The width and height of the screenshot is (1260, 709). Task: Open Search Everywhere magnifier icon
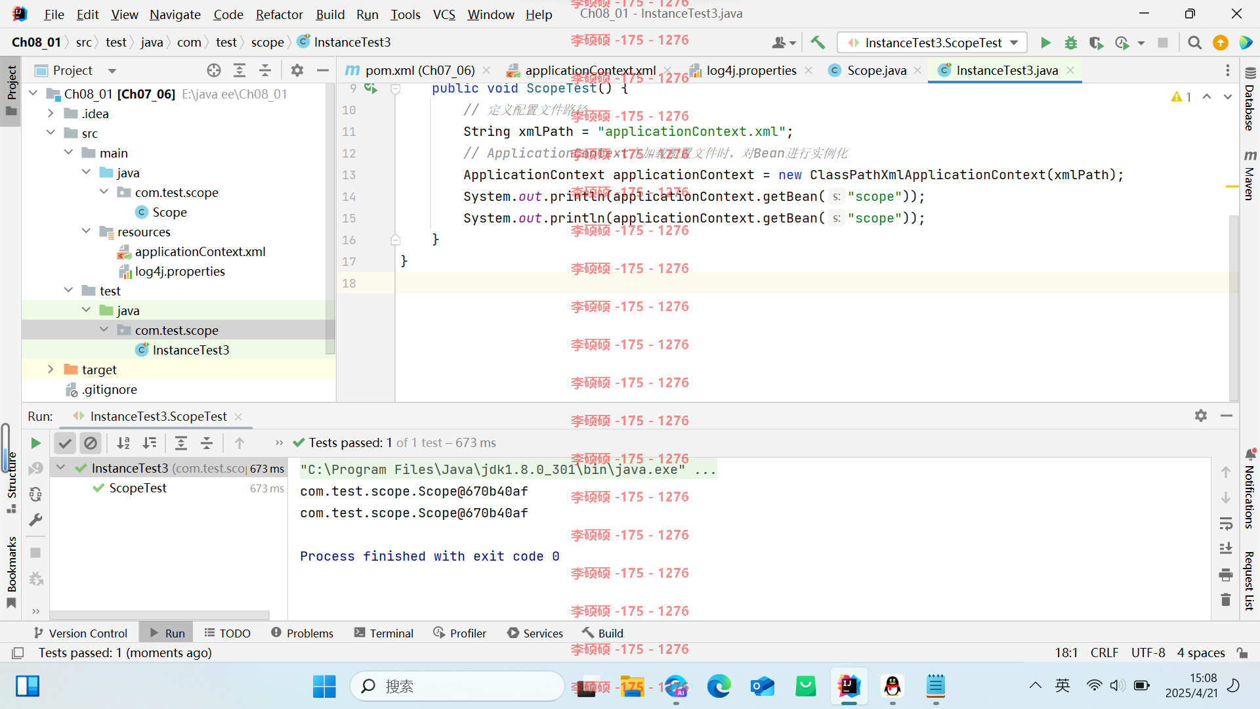coord(1195,43)
